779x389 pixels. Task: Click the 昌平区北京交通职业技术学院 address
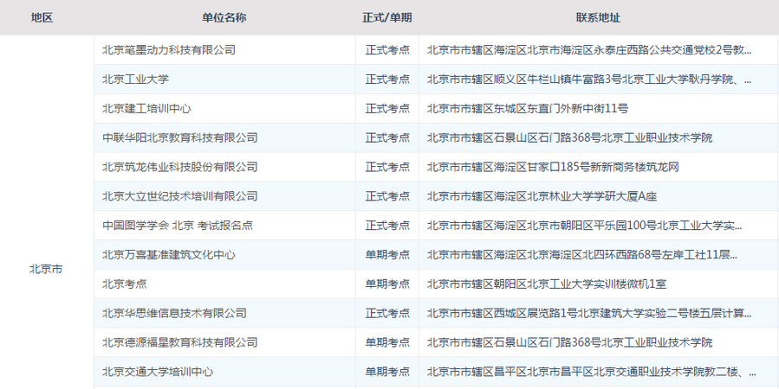592,372
